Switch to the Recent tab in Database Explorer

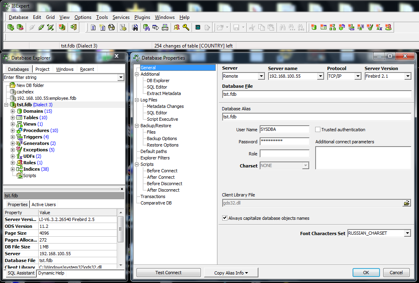(x=87, y=69)
